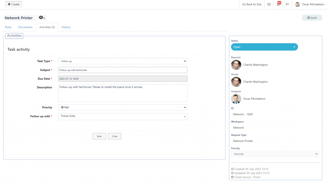Viewport: 327px width, 189px height.
Task: Save the task activity
Action: click(99, 136)
